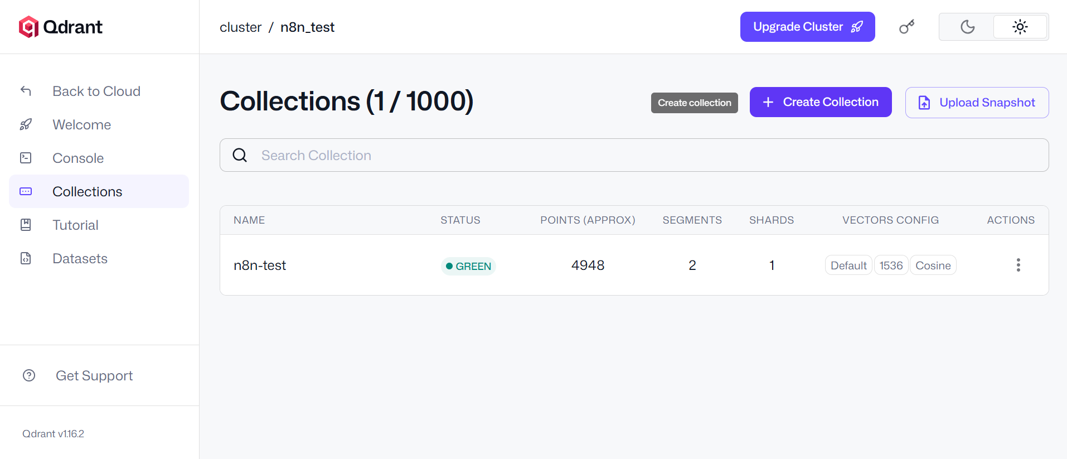Image resolution: width=1067 pixels, height=459 pixels.
Task: Click the file icon beside Datasets
Action: (26, 258)
